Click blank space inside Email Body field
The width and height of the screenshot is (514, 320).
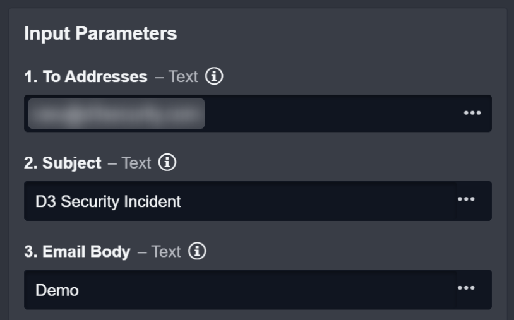265,290
